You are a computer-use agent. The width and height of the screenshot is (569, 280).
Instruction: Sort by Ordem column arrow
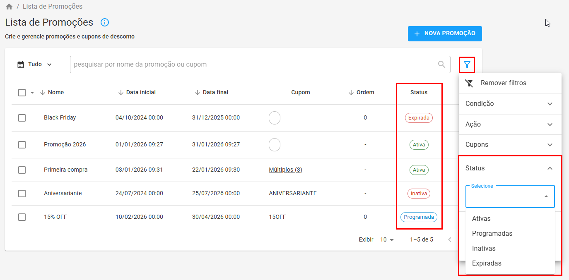point(351,93)
